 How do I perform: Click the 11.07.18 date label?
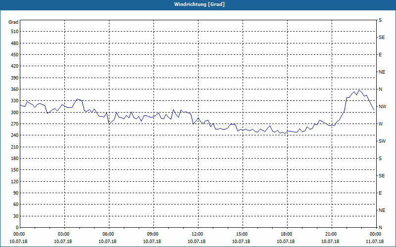375,242
